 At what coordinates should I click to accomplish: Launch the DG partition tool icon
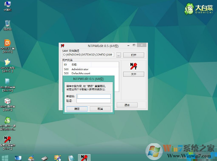coord(8,46)
